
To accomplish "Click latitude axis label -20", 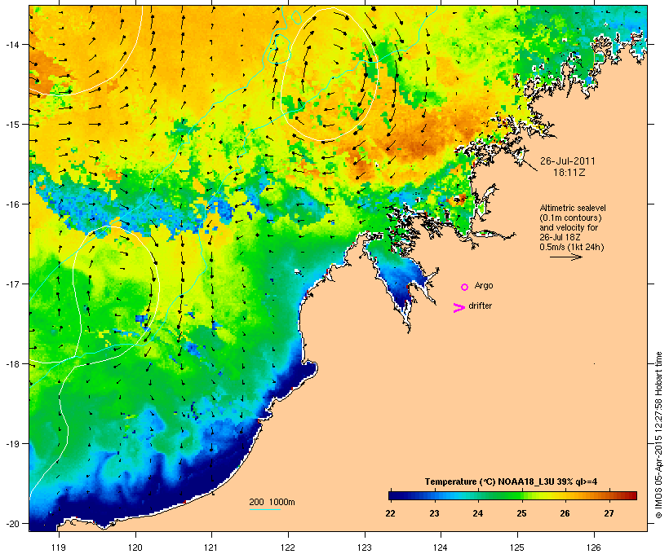I will click(x=11, y=523).
